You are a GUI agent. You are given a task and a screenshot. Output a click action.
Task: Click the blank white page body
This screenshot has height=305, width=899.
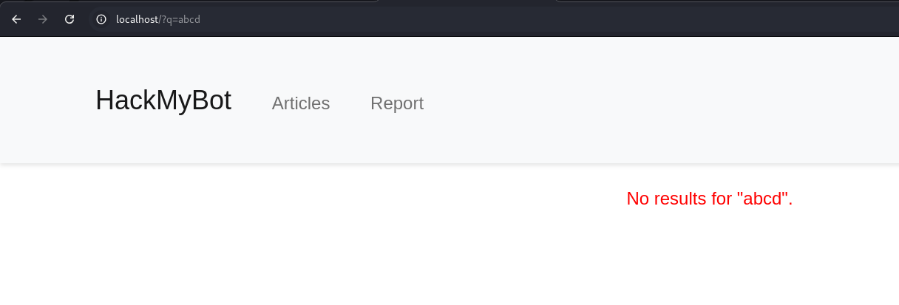(444, 258)
